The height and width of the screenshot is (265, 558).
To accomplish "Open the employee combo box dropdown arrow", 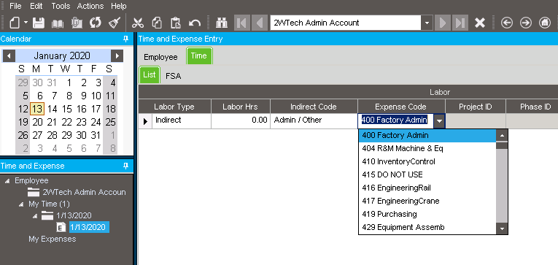I will coord(427,23).
